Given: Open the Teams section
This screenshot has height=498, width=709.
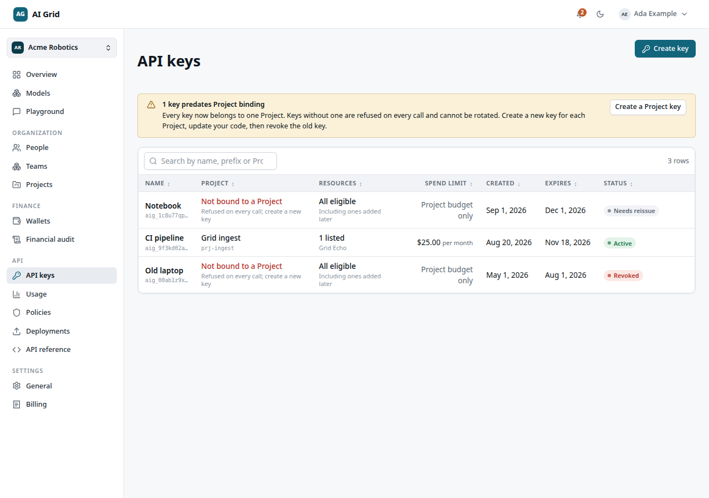Looking at the screenshot, I should click(61, 167).
